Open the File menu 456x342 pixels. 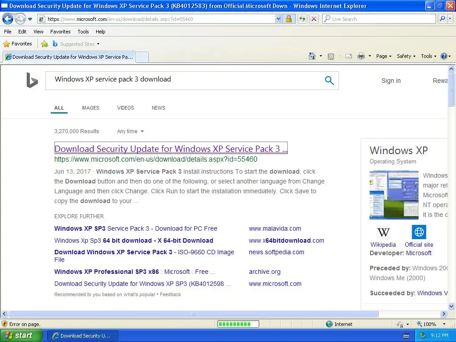8,32
